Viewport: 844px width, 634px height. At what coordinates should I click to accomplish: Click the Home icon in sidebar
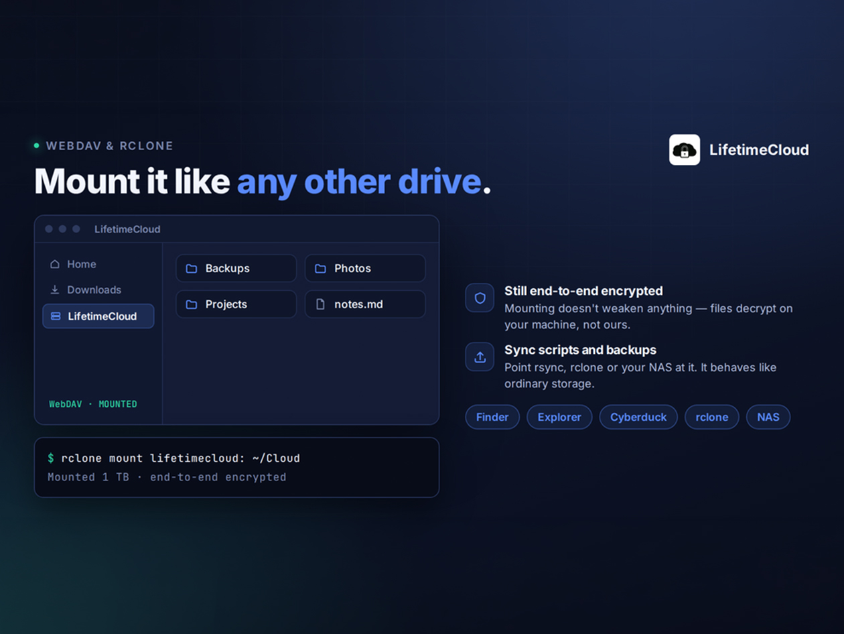(55, 264)
